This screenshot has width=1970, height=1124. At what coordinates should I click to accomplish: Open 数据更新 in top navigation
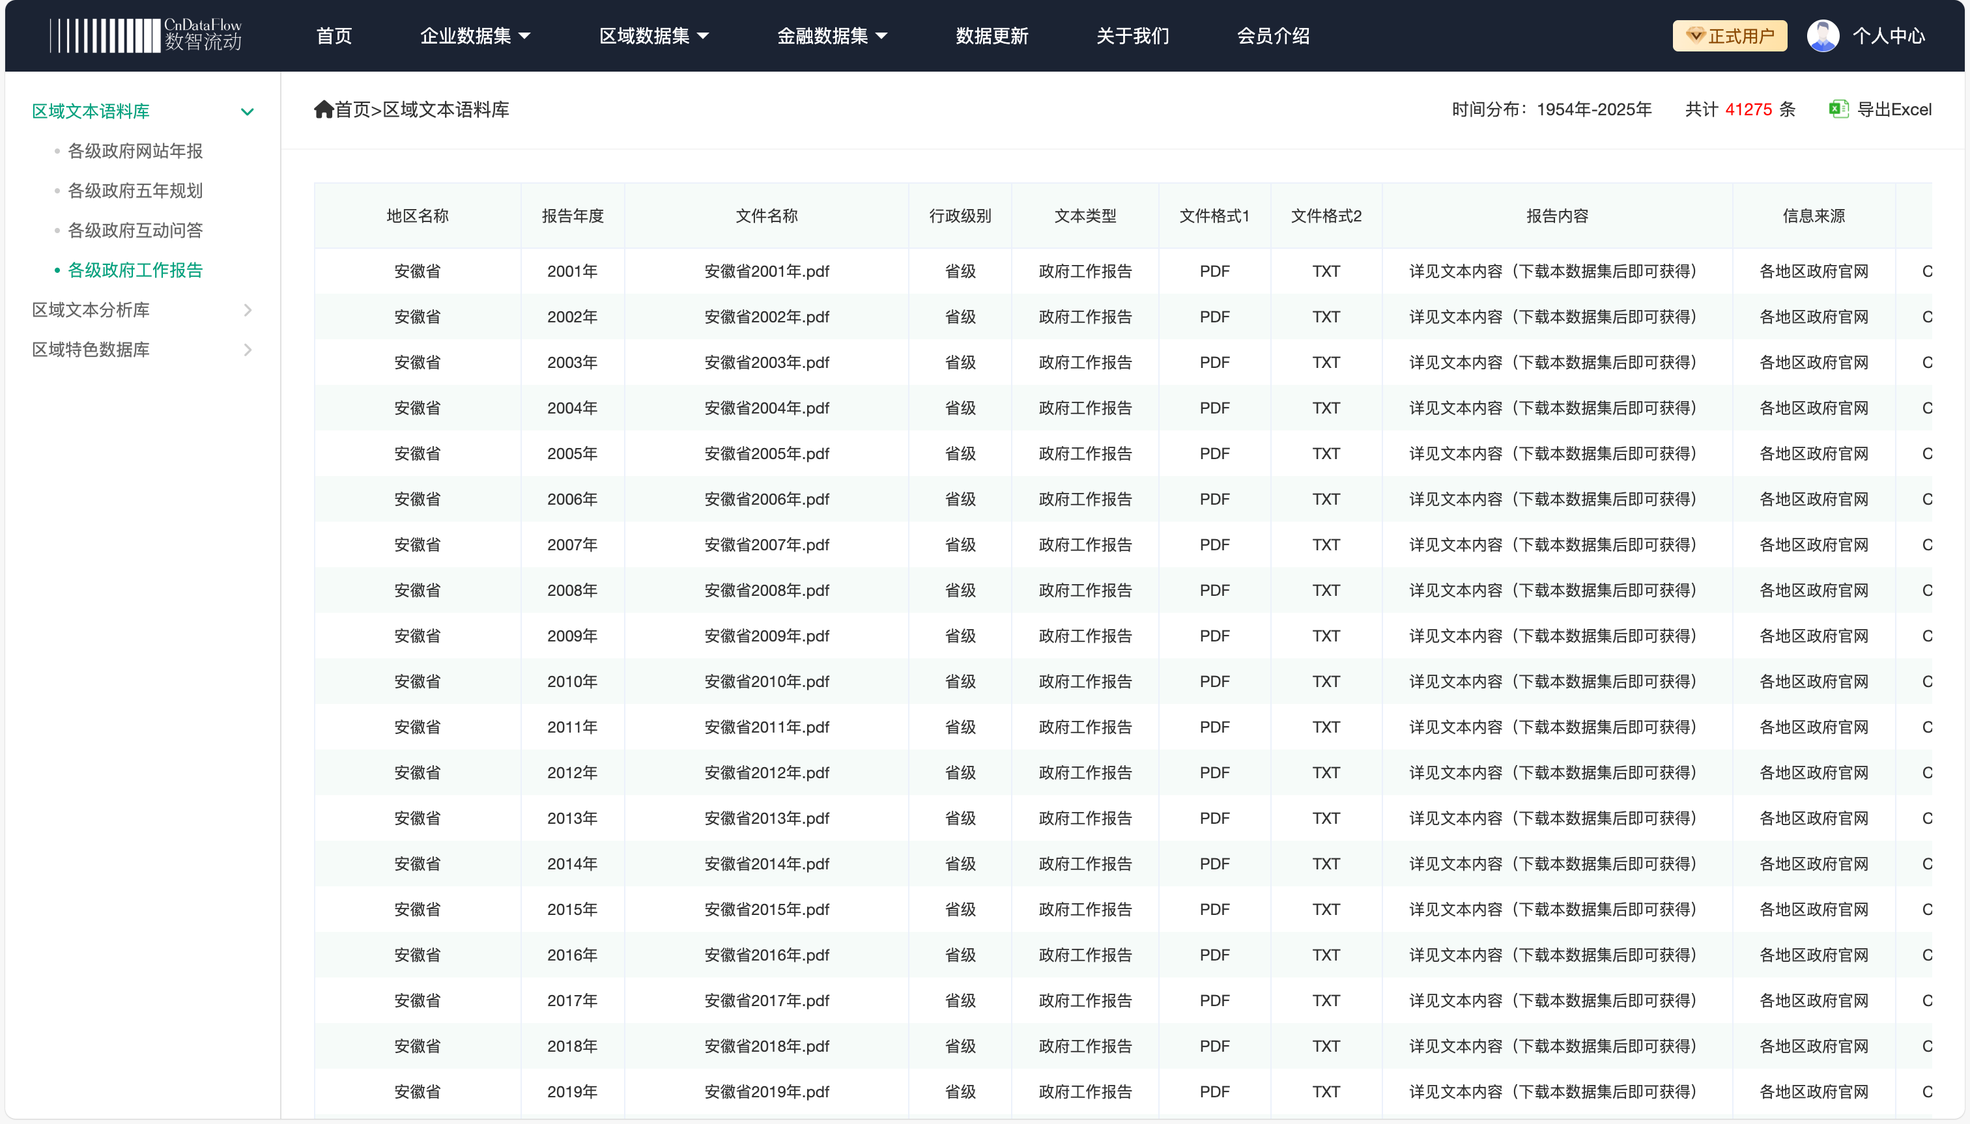point(992,36)
